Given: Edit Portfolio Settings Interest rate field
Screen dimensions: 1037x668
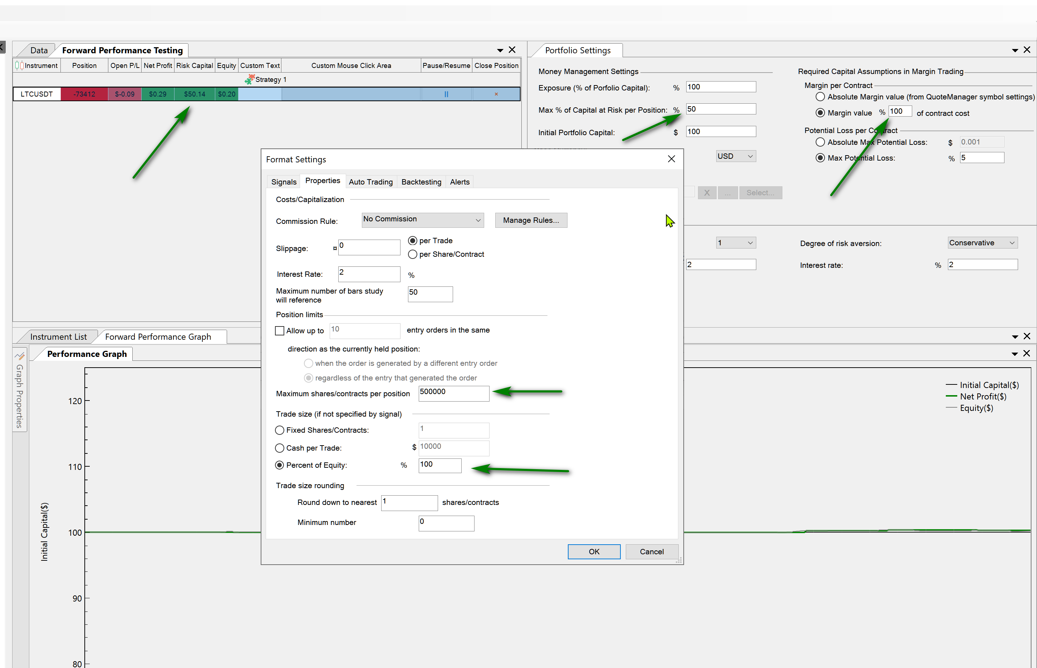Looking at the screenshot, I should click(x=982, y=265).
